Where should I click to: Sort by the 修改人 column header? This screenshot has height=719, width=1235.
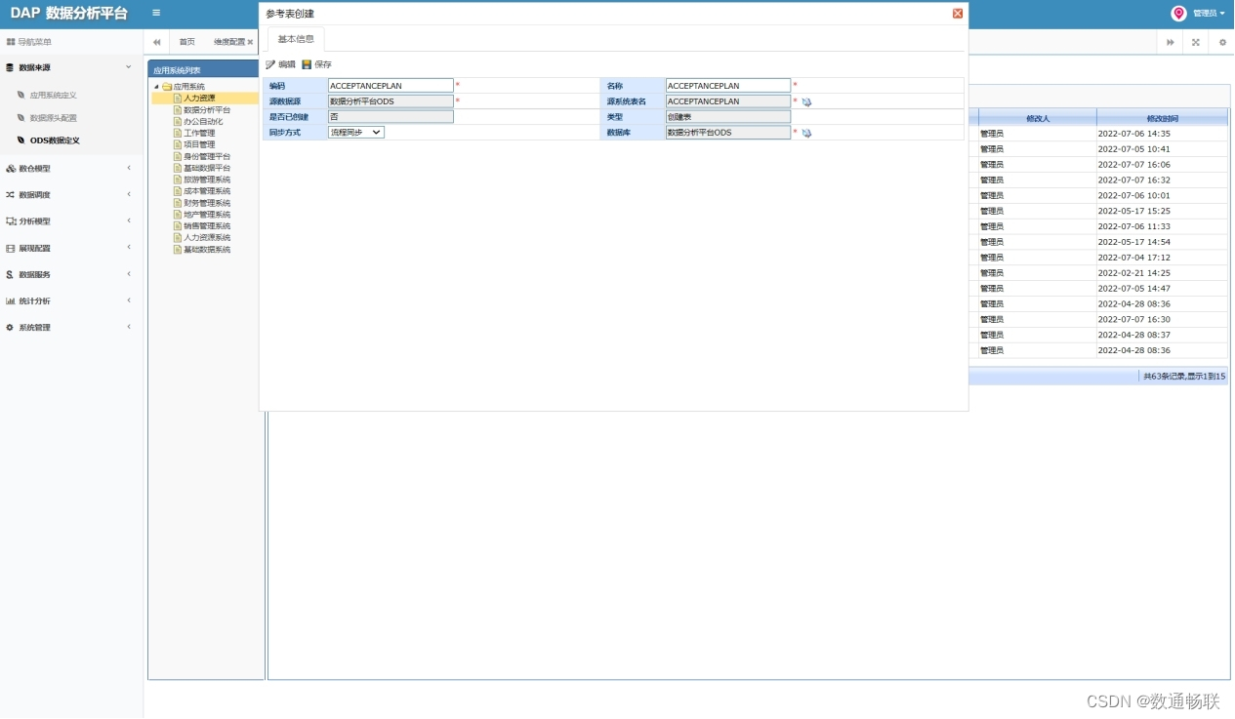[1038, 118]
